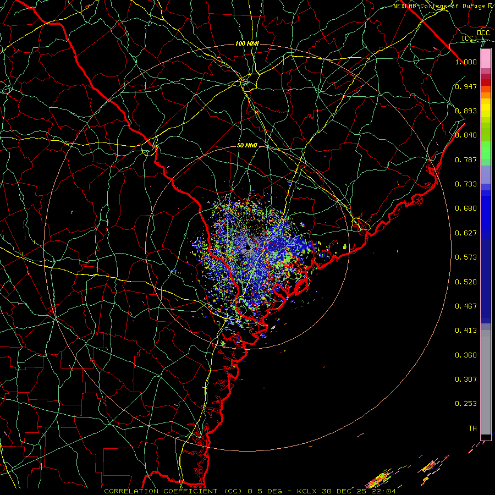Click the 100 NMI range ring label

click(247, 43)
